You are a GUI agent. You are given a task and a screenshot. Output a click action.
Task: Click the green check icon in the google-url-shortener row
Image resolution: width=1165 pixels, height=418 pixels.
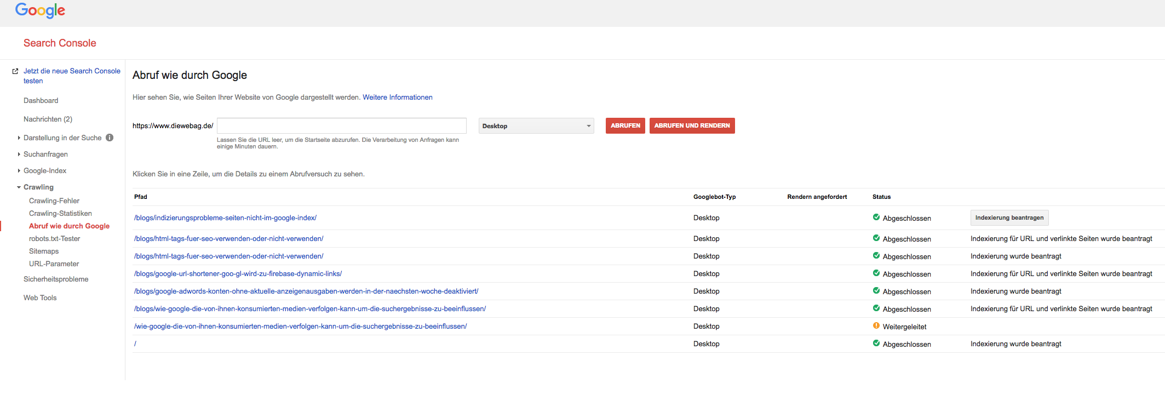(x=876, y=273)
